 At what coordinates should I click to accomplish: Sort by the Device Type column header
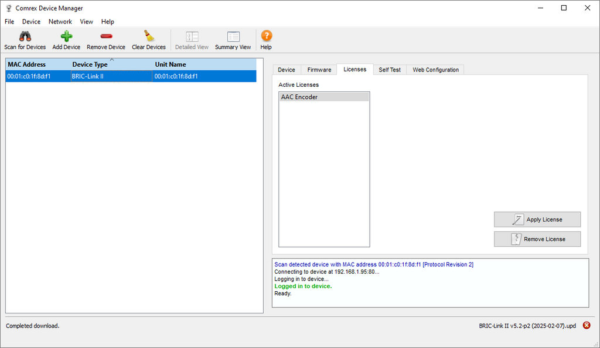[x=90, y=64]
